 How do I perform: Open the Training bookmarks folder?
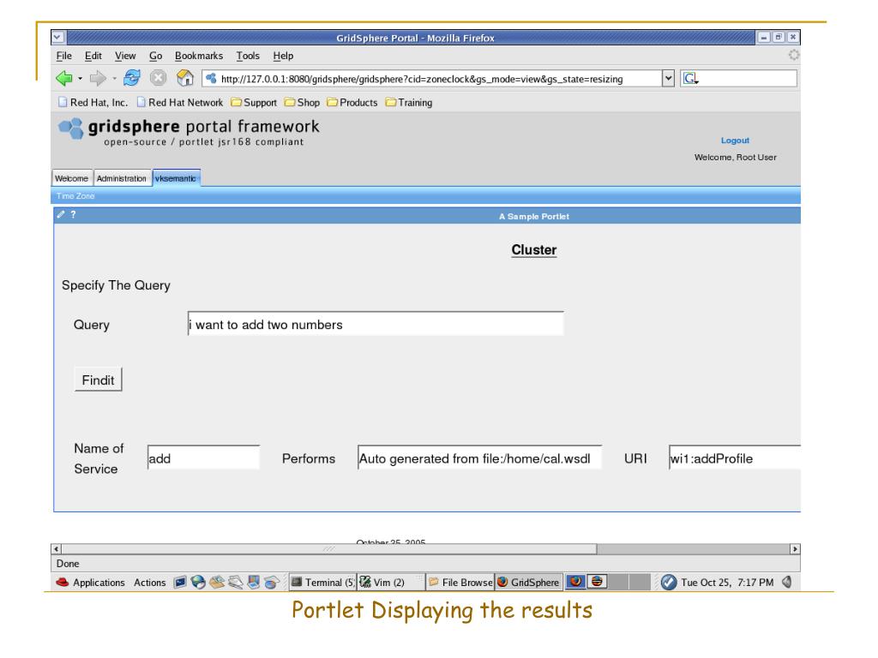pos(409,103)
